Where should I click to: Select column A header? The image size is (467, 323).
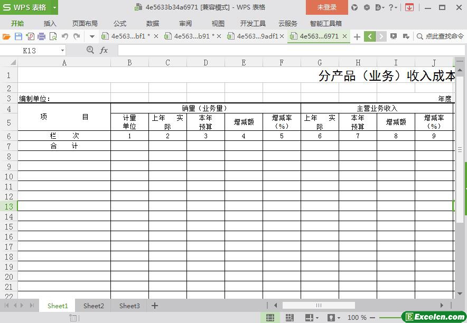coord(64,62)
